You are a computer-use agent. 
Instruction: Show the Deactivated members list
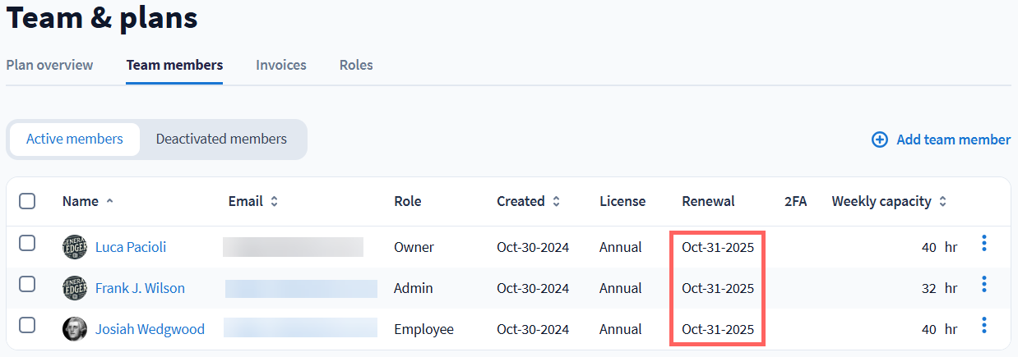pyautogui.click(x=221, y=139)
